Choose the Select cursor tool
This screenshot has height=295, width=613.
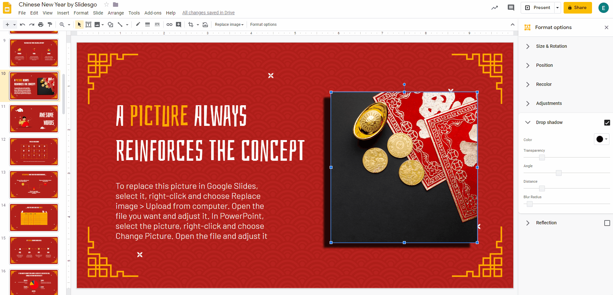(79, 25)
